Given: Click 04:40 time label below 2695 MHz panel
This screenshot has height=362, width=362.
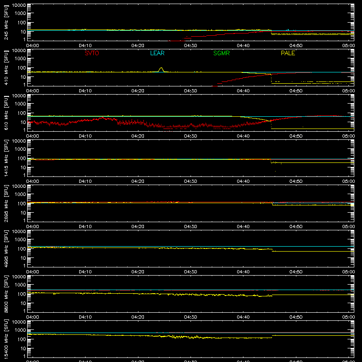Looking at the screenshot, I should [x=243, y=227].
